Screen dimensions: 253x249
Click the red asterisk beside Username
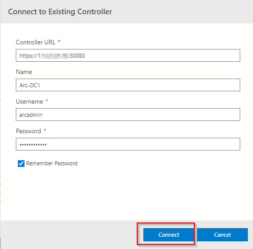47,101
